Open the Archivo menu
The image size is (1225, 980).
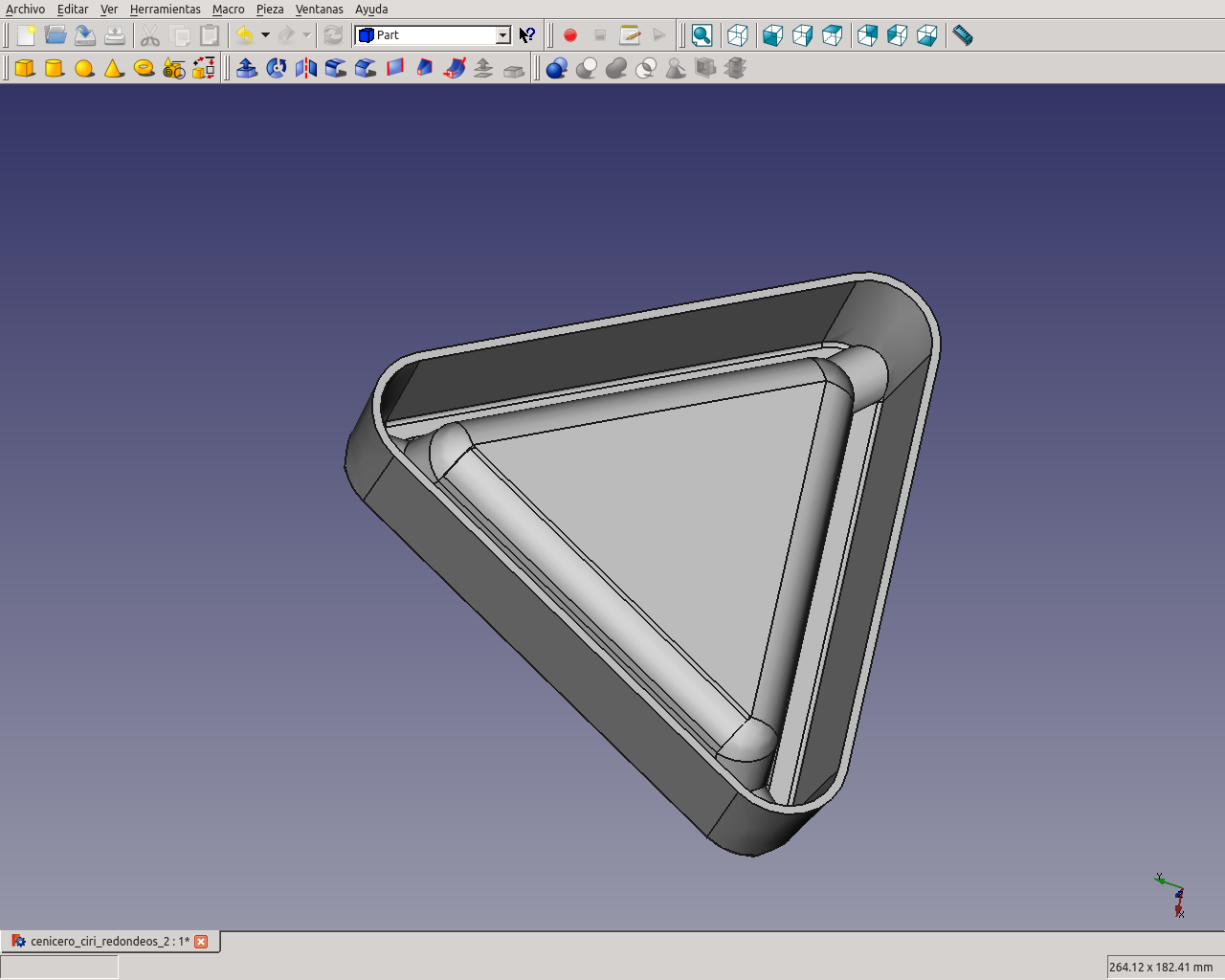tap(26, 9)
